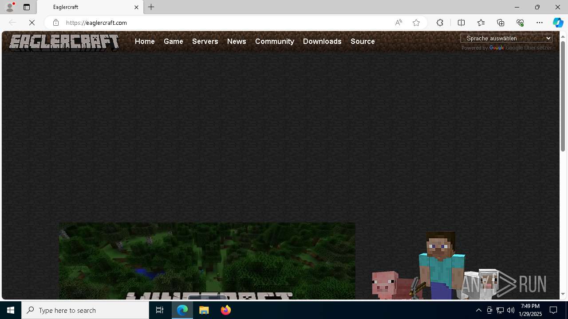
Task: Click the taskbar search box
Action: pyautogui.click(x=85, y=310)
